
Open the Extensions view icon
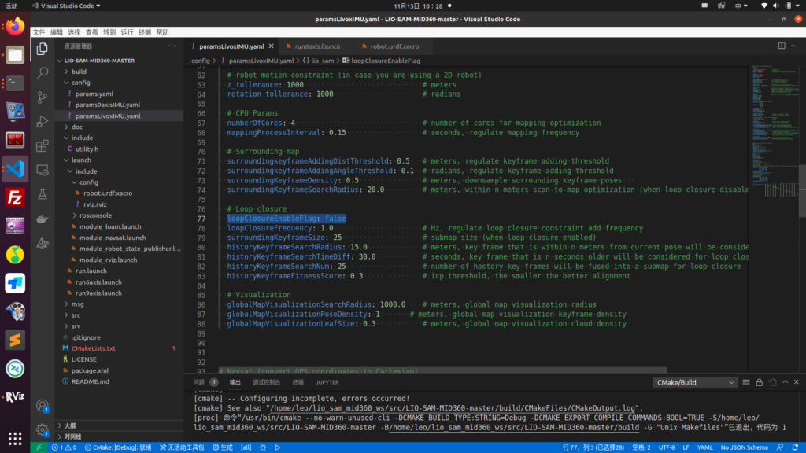coord(43,145)
